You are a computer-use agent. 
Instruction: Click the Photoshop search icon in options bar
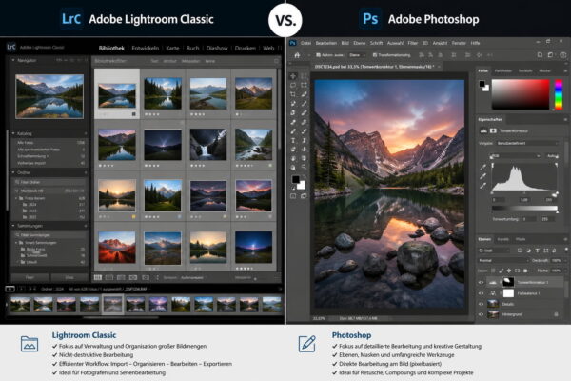point(540,55)
